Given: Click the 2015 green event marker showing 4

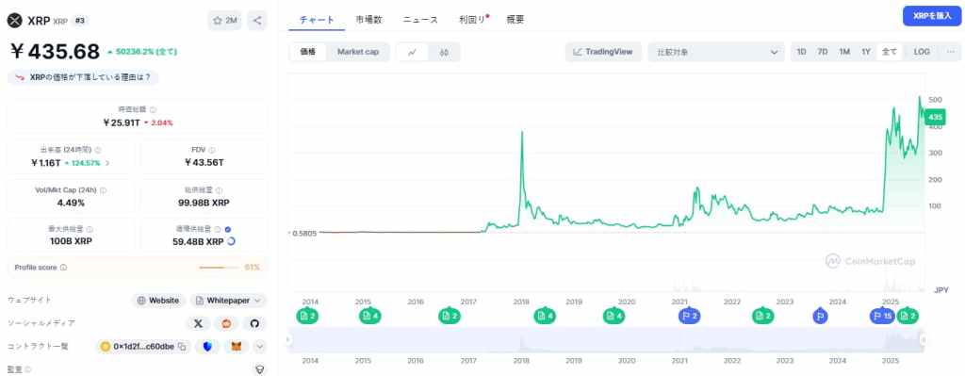Looking at the screenshot, I should [x=369, y=317].
